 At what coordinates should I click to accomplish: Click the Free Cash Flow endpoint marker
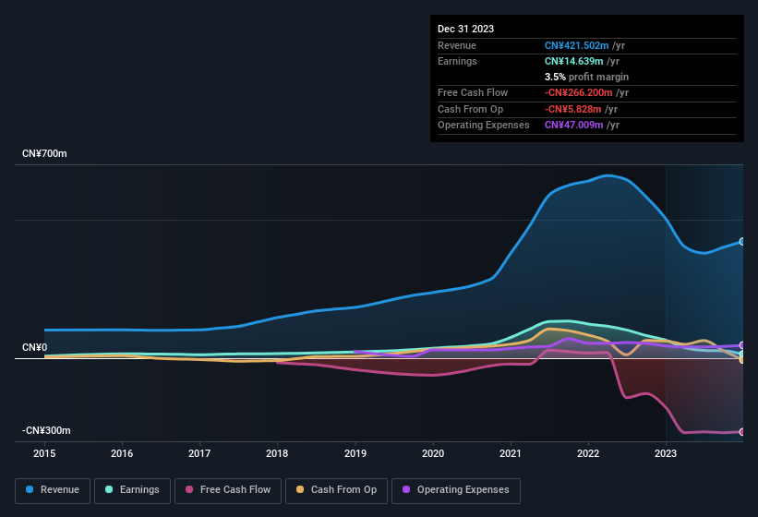742,432
